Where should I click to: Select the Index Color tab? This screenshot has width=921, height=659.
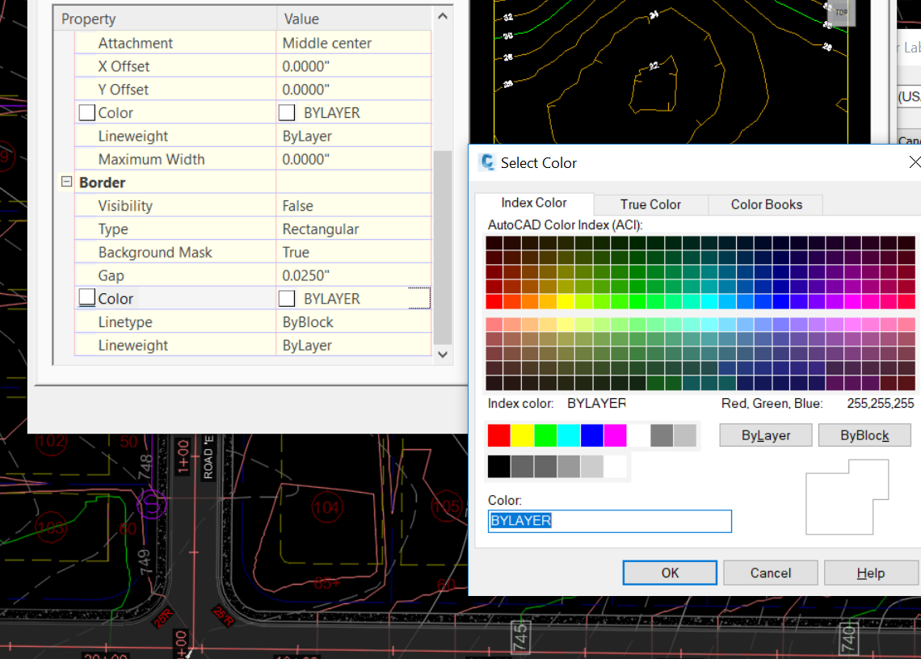[x=533, y=203]
